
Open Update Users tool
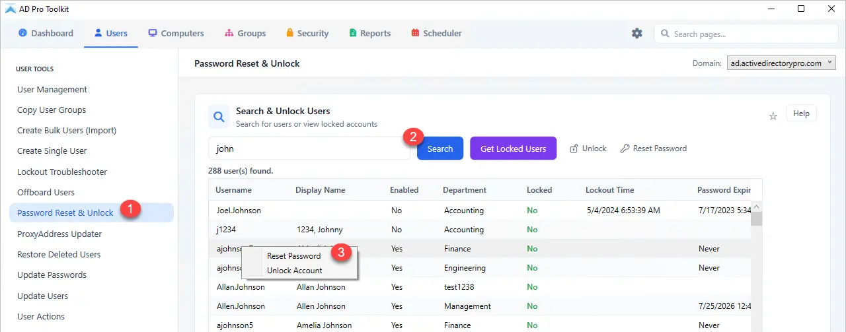click(42, 296)
